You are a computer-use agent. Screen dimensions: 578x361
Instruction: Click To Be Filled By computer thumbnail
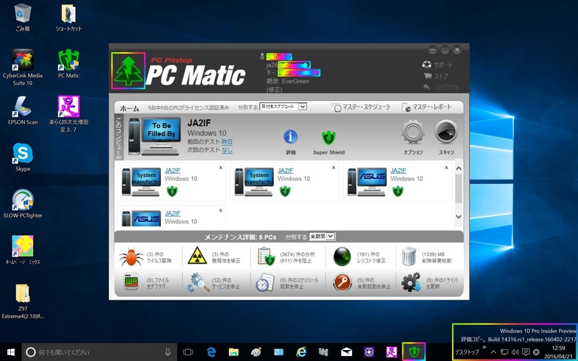coord(155,136)
